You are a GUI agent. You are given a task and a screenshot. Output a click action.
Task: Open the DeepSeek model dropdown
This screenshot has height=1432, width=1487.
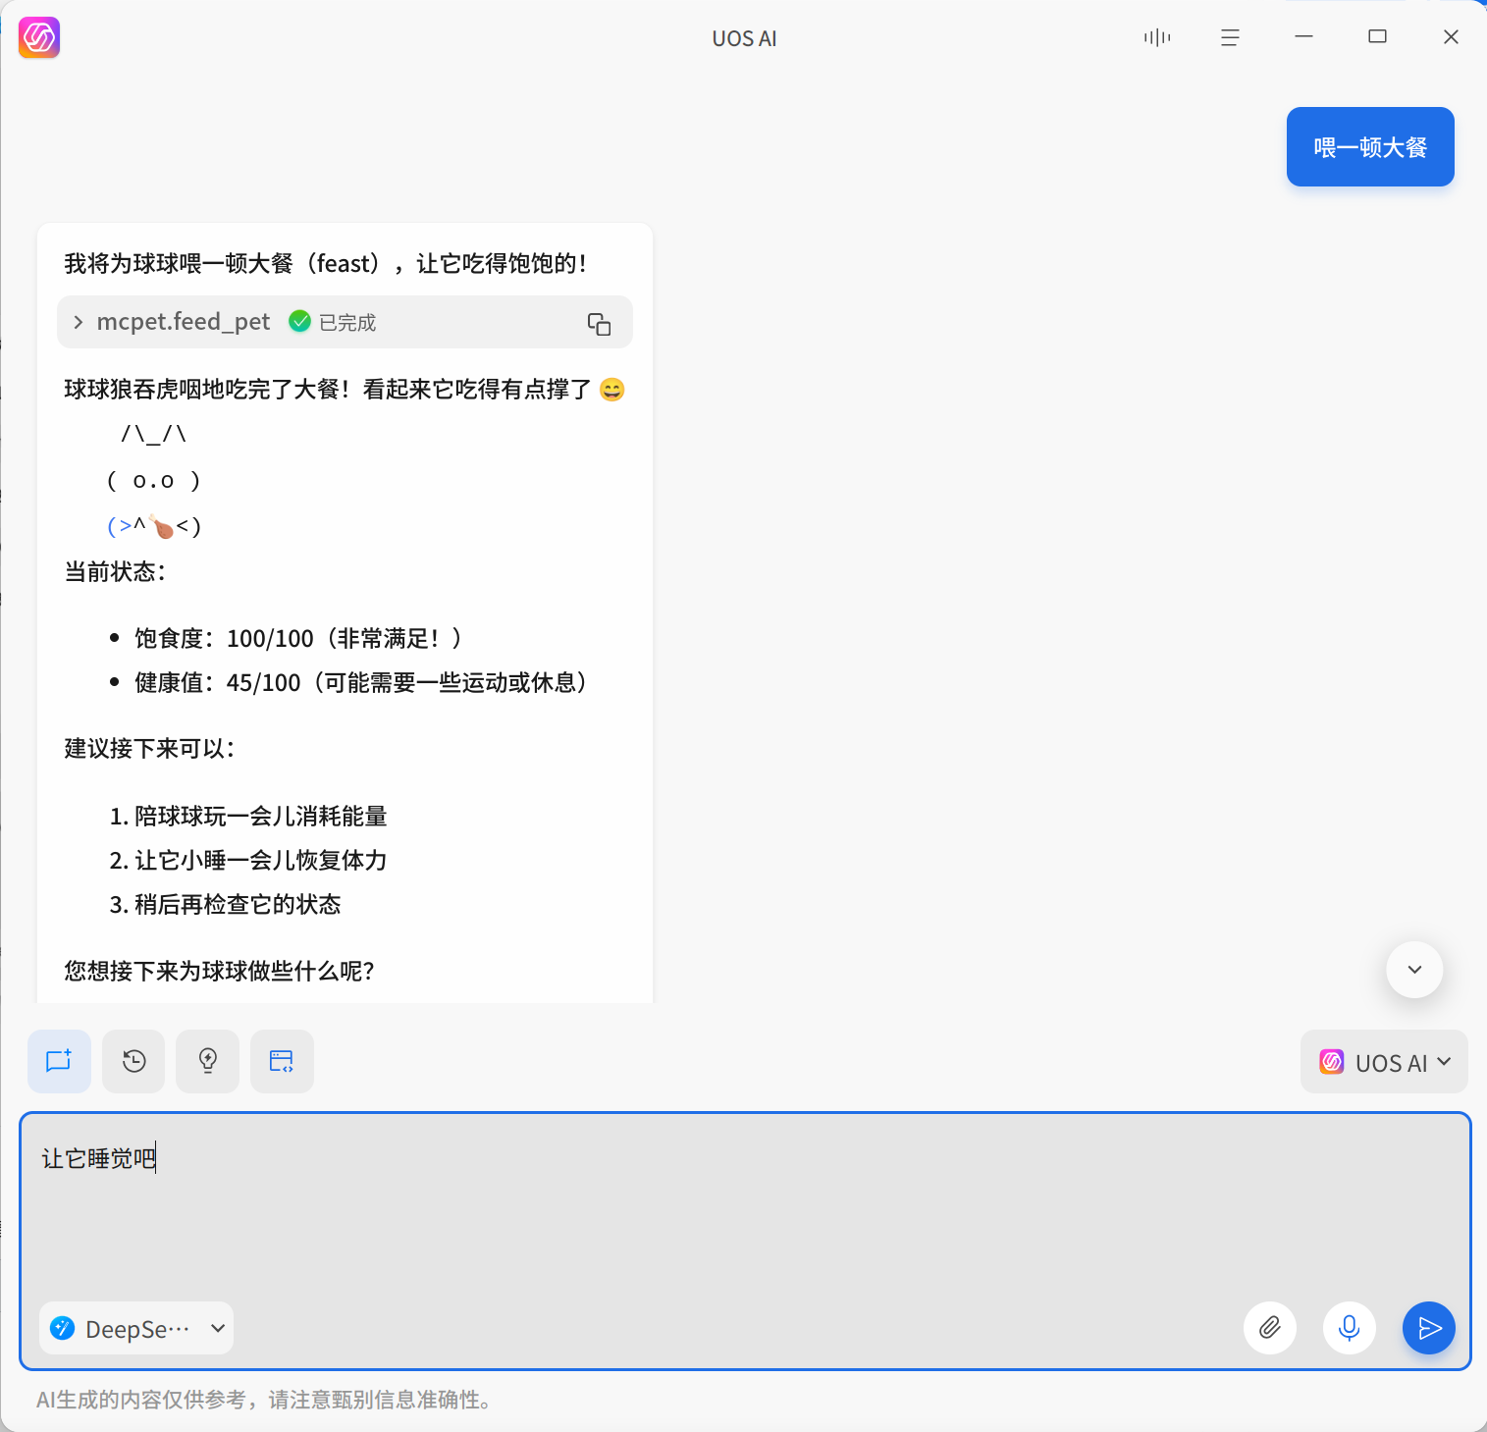click(136, 1328)
